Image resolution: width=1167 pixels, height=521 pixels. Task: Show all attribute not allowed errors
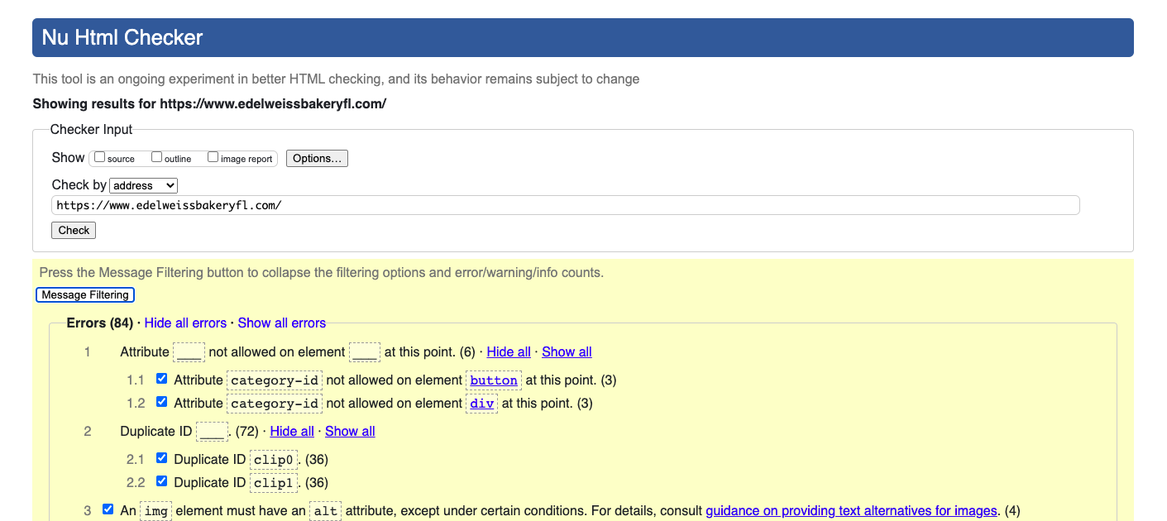coord(567,352)
